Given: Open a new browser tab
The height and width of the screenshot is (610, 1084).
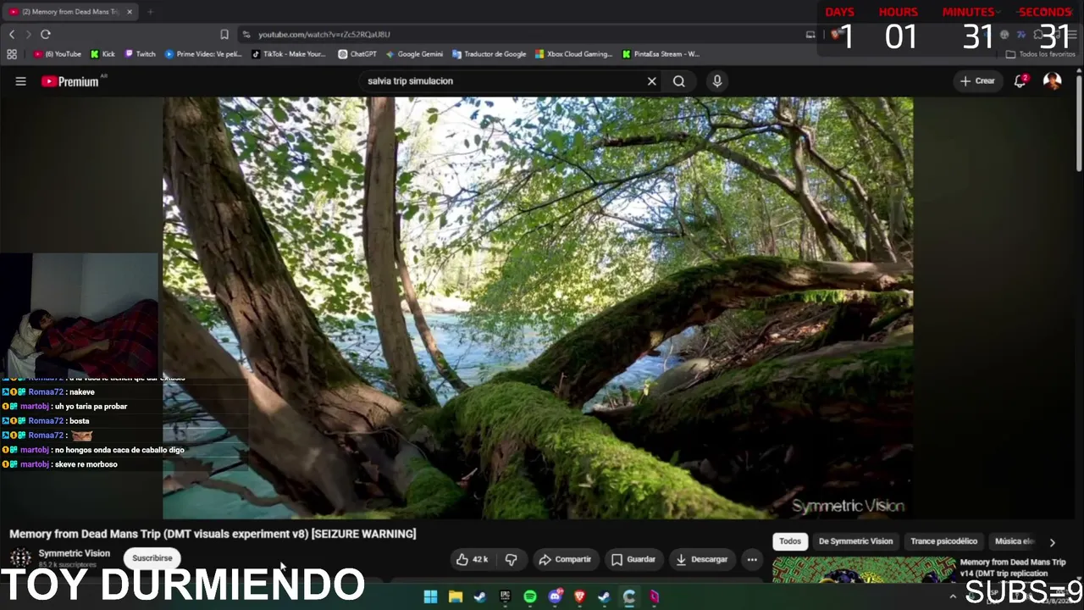Looking at the screenshot, I should click(x=150, y=12).
